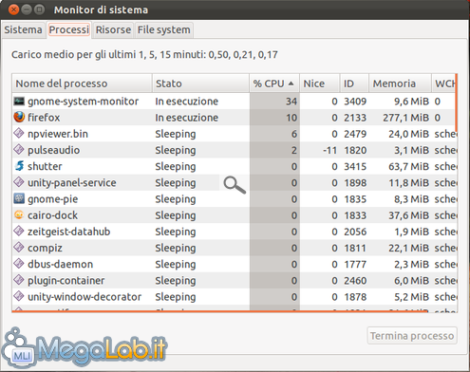Click the gnome-system-monitor process icon
The width and height of the screenshot is (470, 372).
tap(19, 102)
